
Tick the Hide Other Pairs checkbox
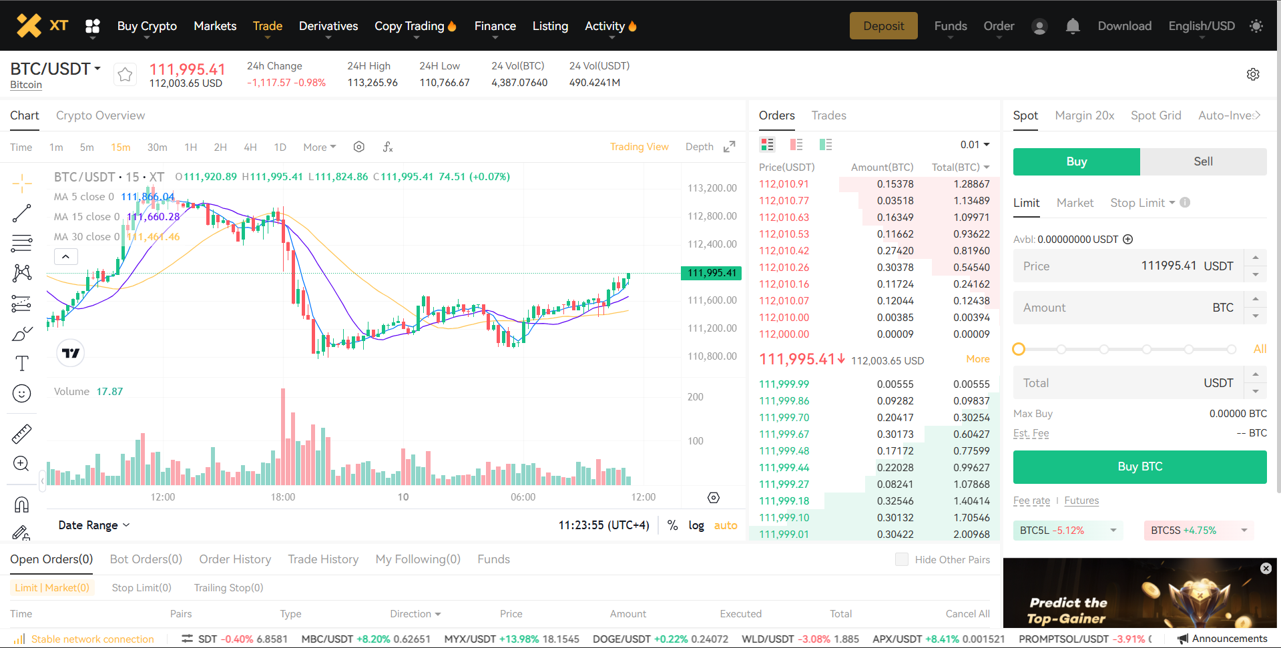(901, 559)
